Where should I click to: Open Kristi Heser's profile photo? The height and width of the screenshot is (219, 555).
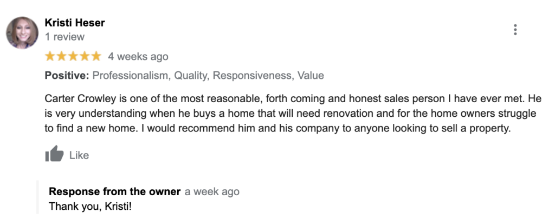(x=22, y=32)
